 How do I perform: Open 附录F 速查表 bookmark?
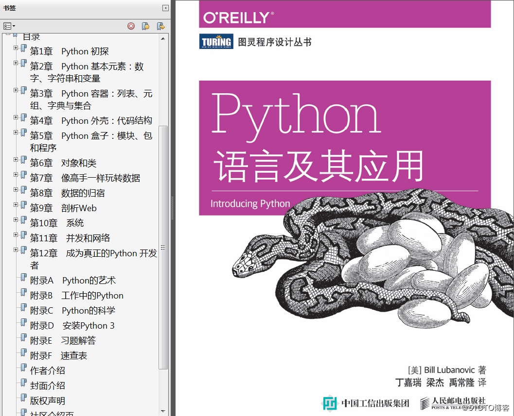point(58,356)
